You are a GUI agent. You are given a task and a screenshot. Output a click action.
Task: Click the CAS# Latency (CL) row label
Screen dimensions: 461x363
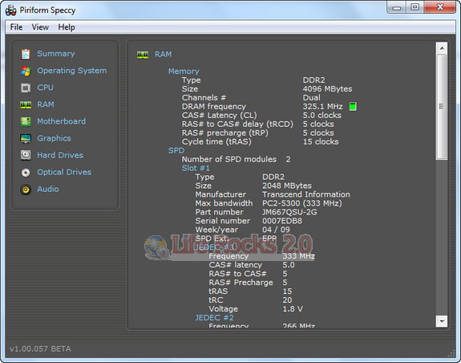(219, 116)
